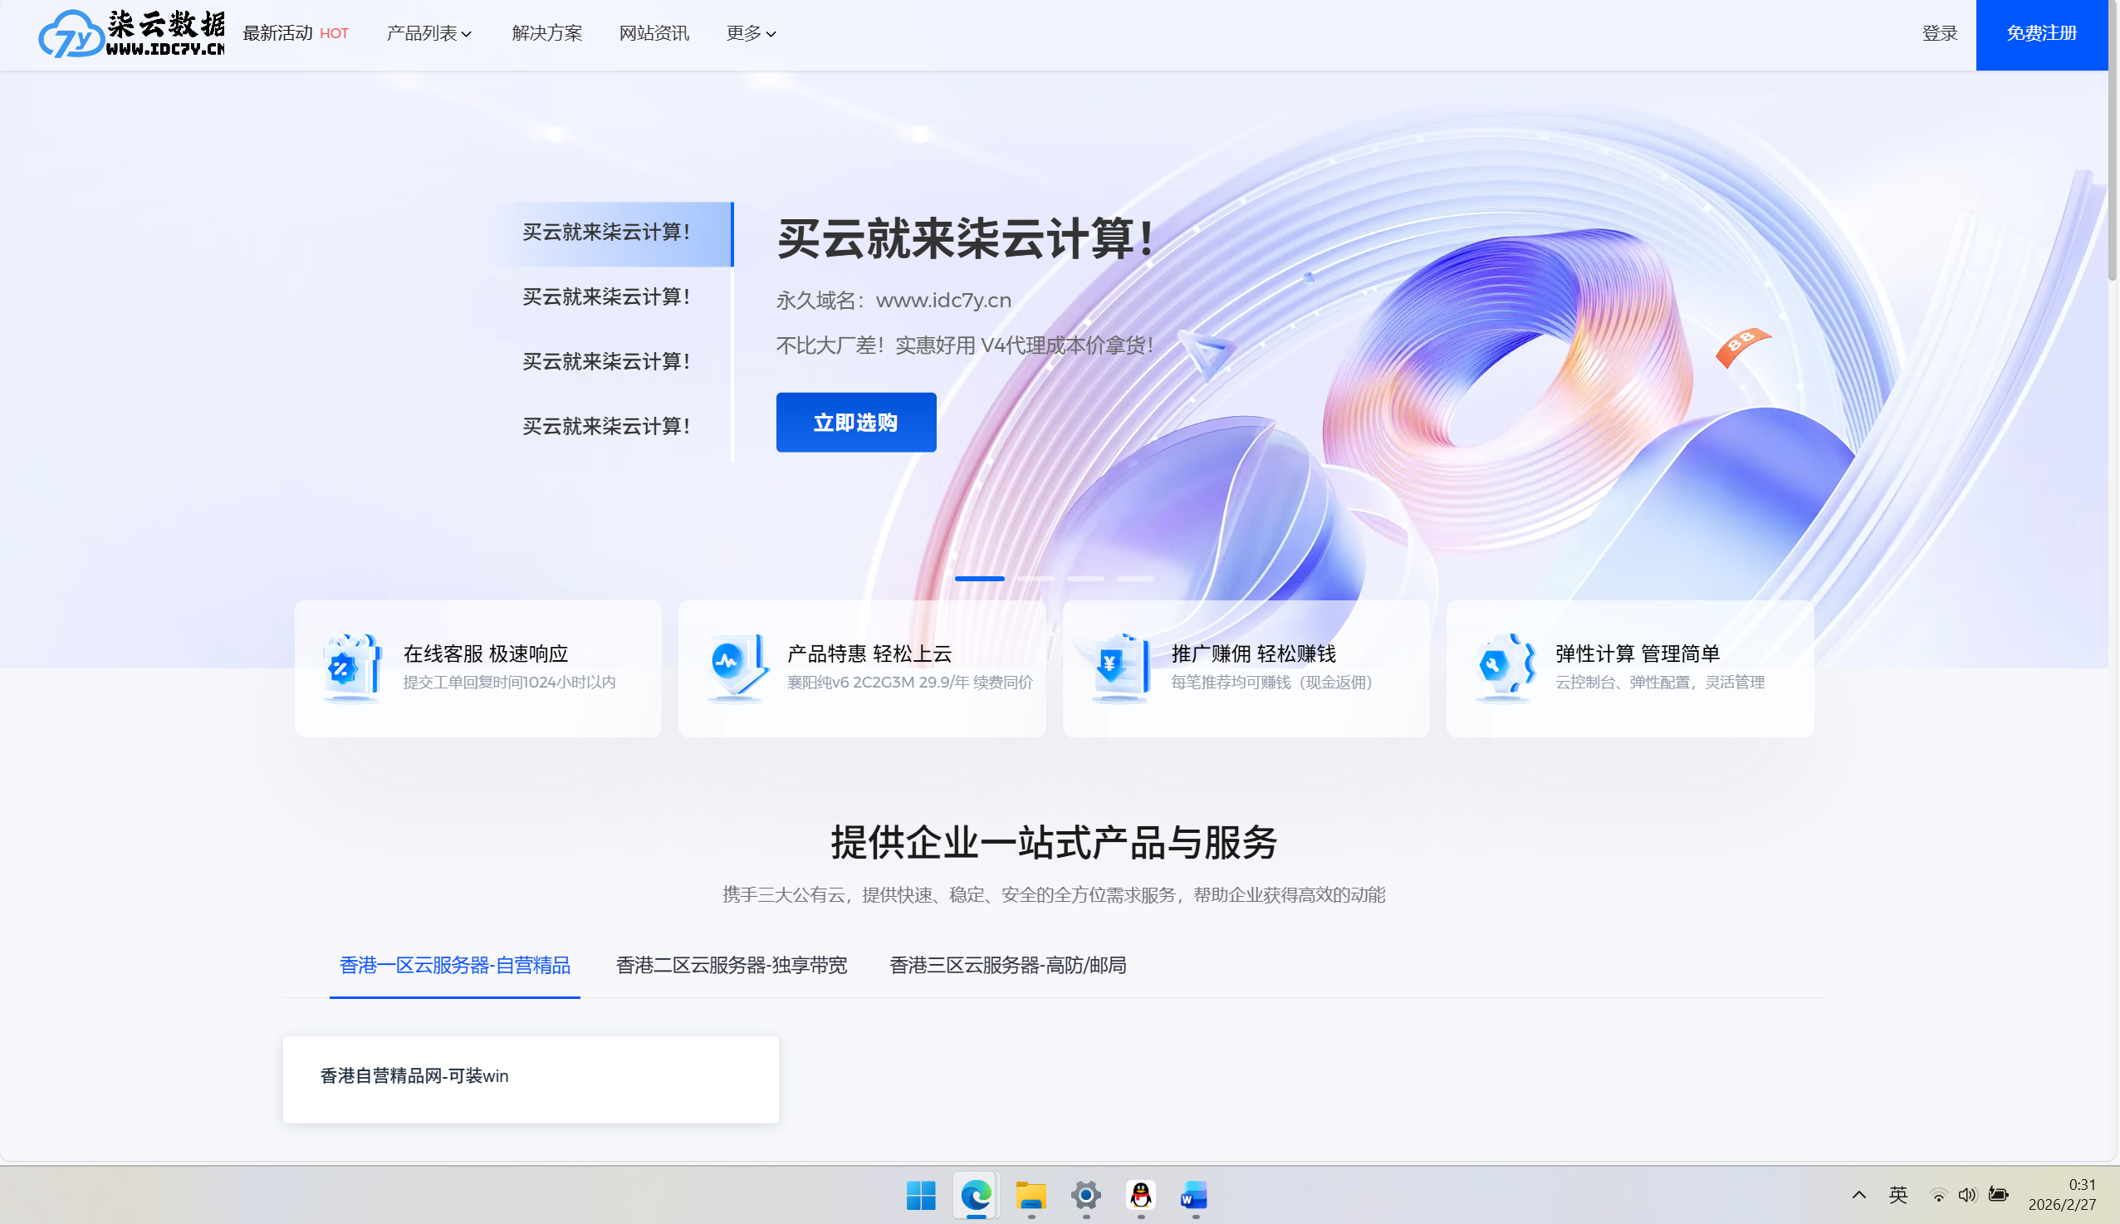Open the QQ penguin taskbar icon
The image size is (2120, 1224).
coord(1141,1195)
